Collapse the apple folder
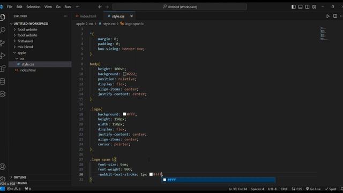Screen dimensions: 343x193 (x=21, y=53)
